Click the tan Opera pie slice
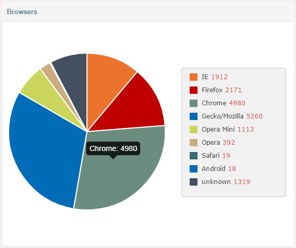 tap(54, 83)
